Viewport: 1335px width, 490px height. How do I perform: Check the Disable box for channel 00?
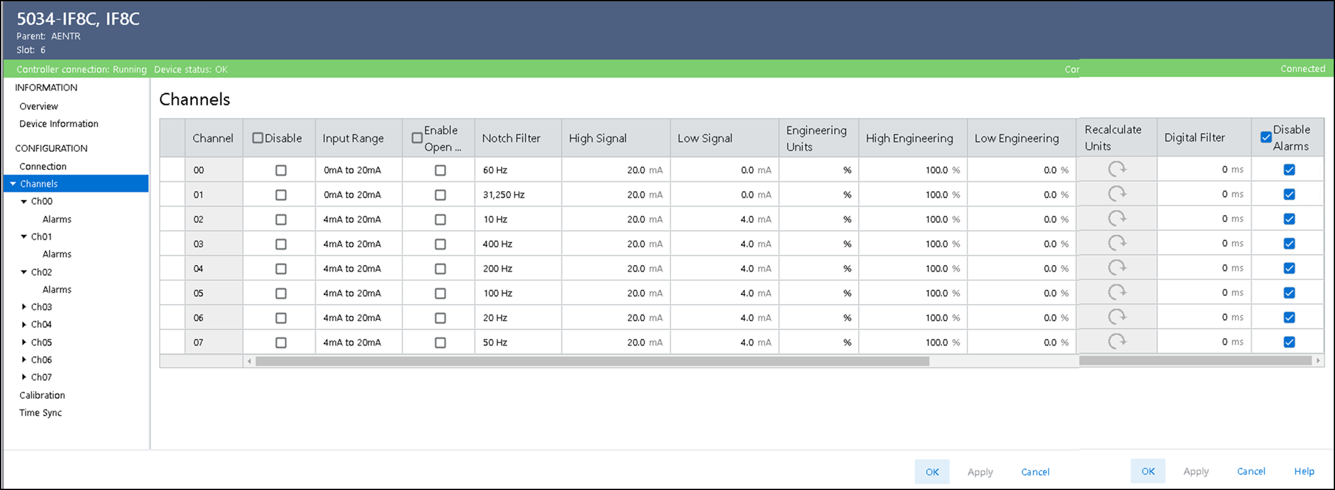pos(281,170)
